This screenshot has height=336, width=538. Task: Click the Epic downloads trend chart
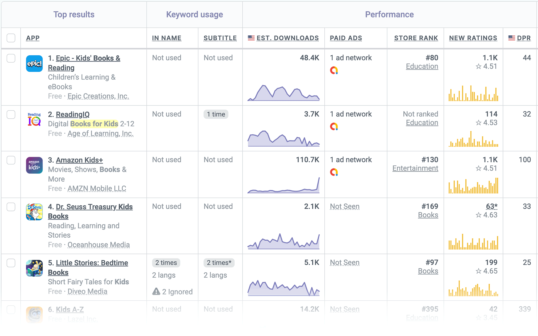click(283, 93)
